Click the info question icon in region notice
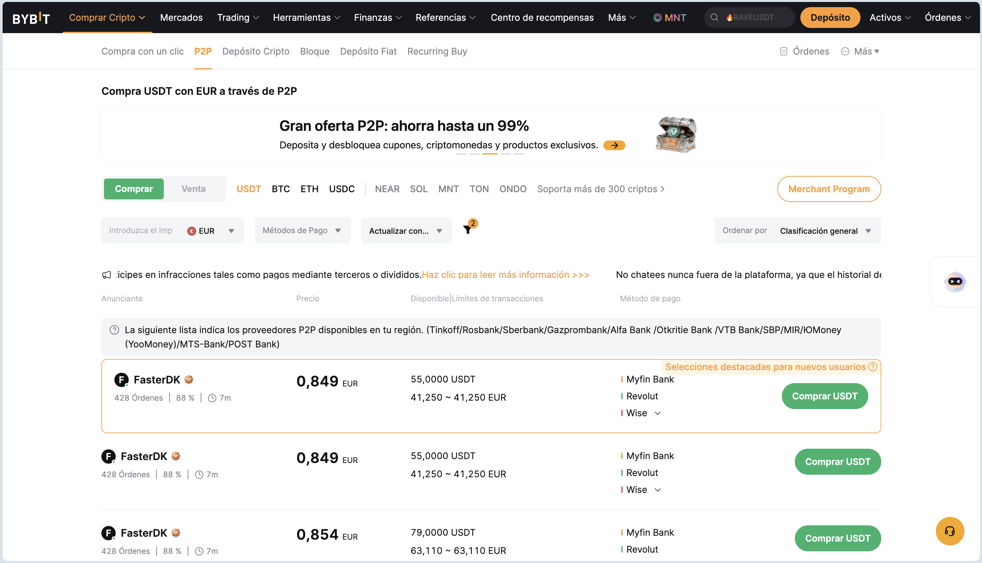The width and height of the screenshot is (982, 563). click(x=114, y=330)
